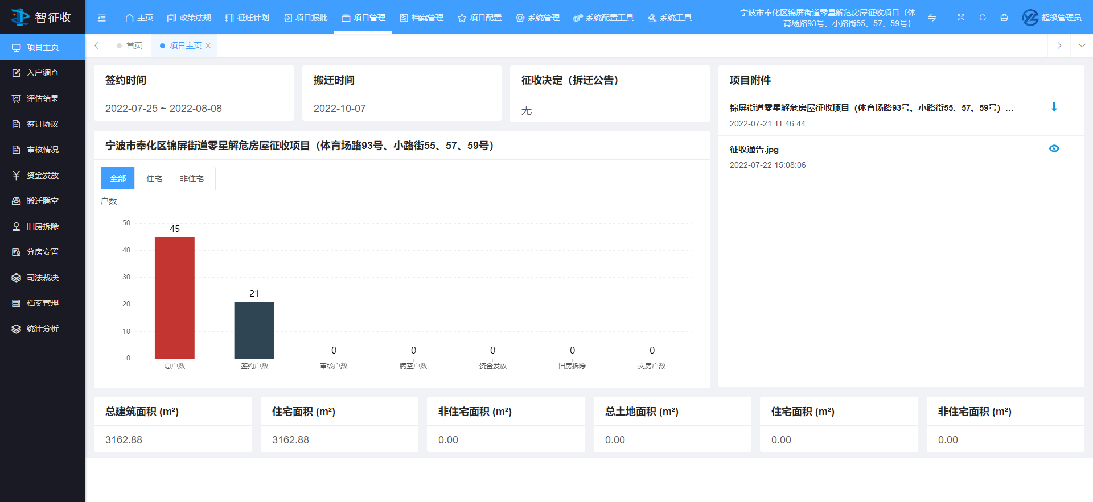Click the switch project arrows icon
1093x502 pixels.
pos(932,18)
